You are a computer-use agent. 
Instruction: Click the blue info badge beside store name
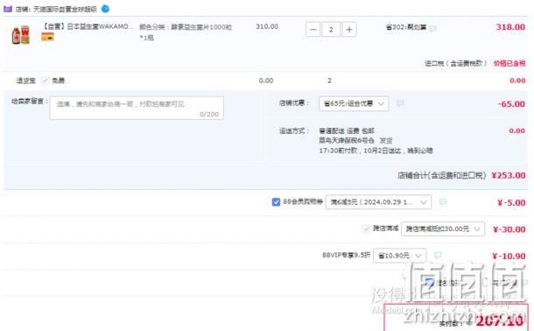coord(106,9)
